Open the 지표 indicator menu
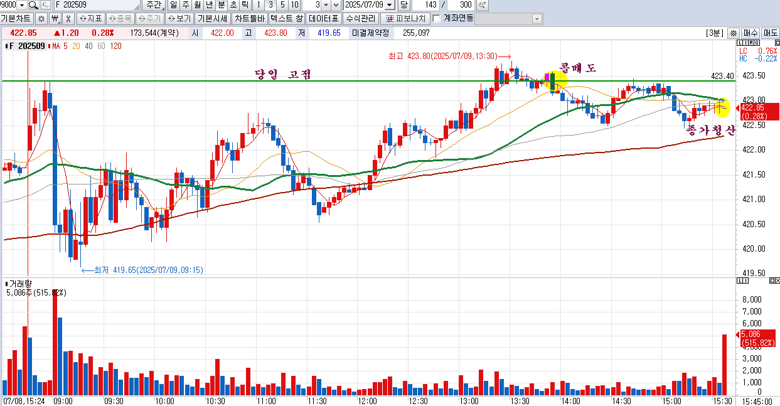 tap(91, 19)
